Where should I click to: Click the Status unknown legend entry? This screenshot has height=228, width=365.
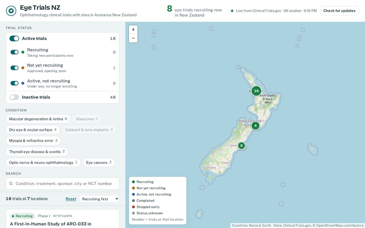point(147,213)
